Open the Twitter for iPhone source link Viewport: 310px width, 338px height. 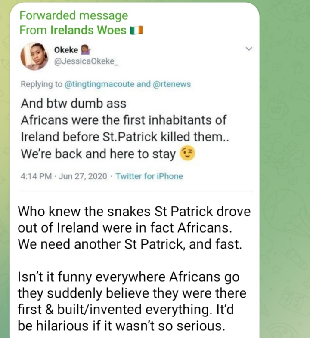click(149, 176)
